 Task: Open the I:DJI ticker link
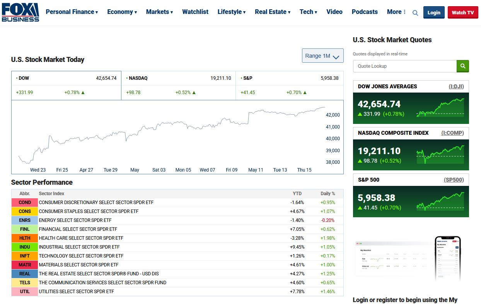(x=456, y=86)
